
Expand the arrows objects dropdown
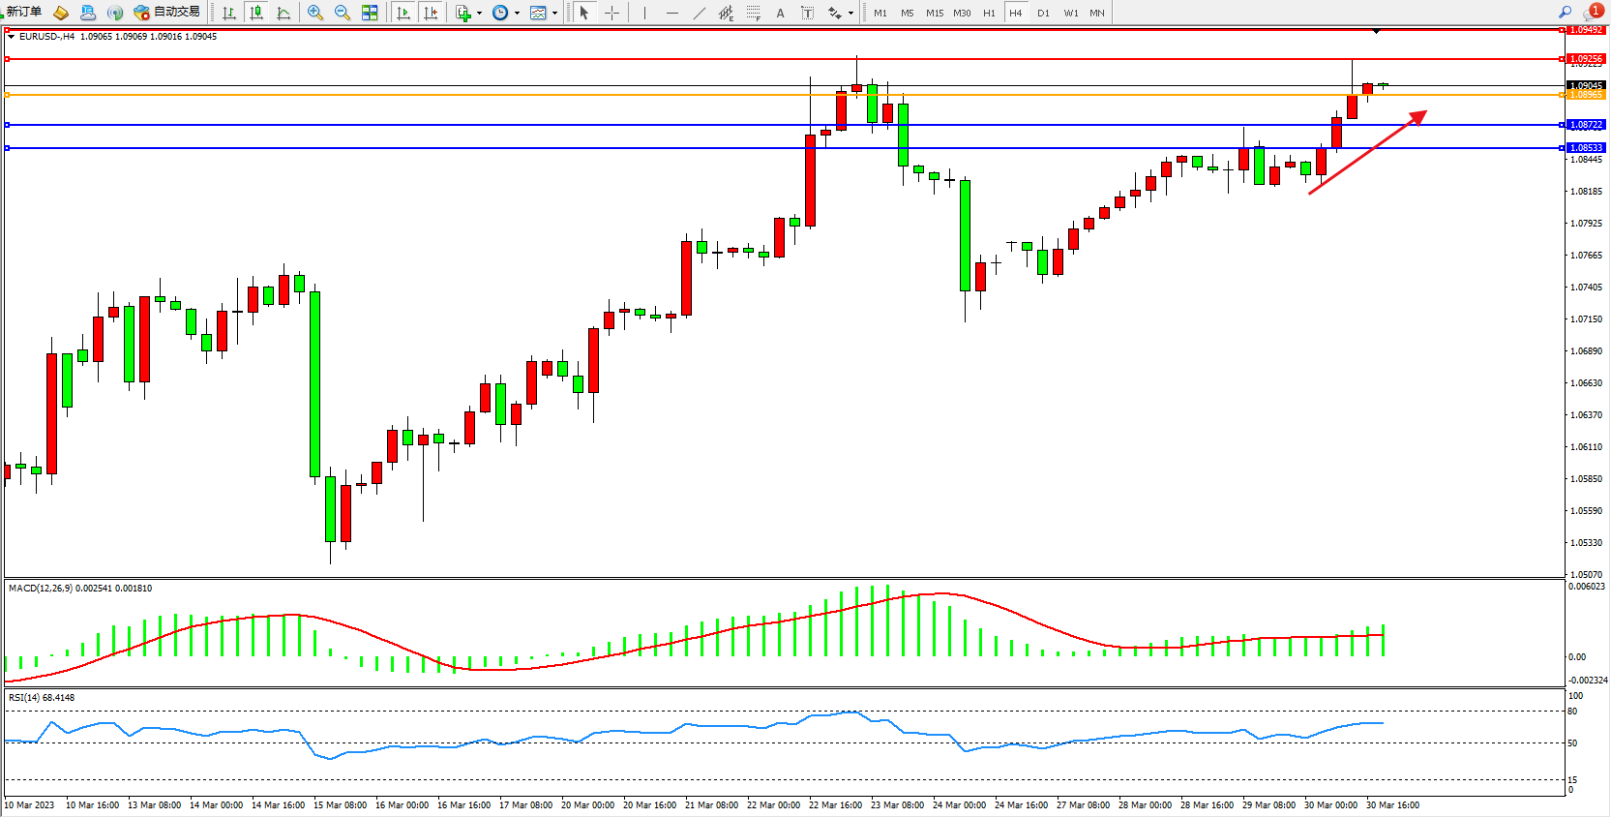(x=850, y=14)
